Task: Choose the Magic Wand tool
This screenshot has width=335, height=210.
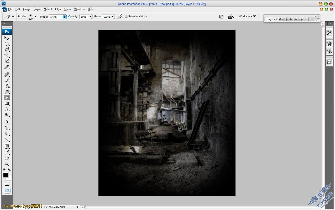Action: [7, 55]
